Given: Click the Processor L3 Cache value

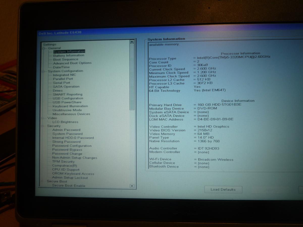Looking at the screenshot, I should point(205,83).
